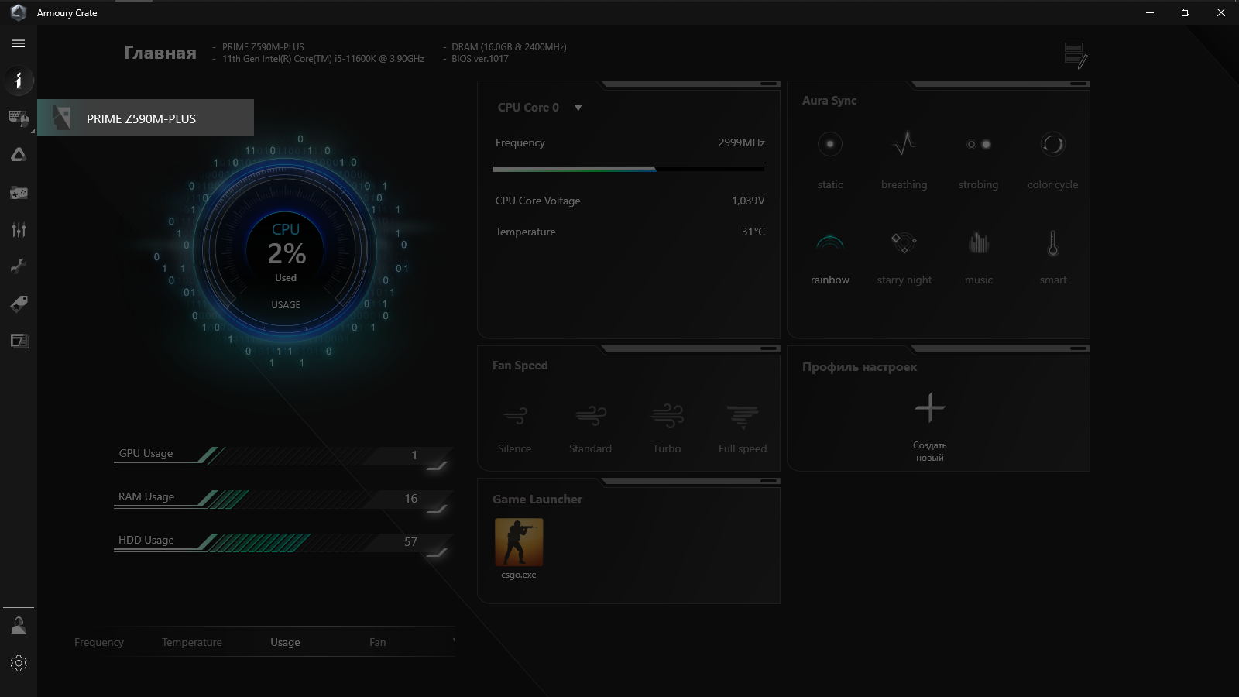Image resolution: width=1239 pixels, height=697 pixels.
Task: Click the CPU usage gauge dial
Action: pos(286,252)
